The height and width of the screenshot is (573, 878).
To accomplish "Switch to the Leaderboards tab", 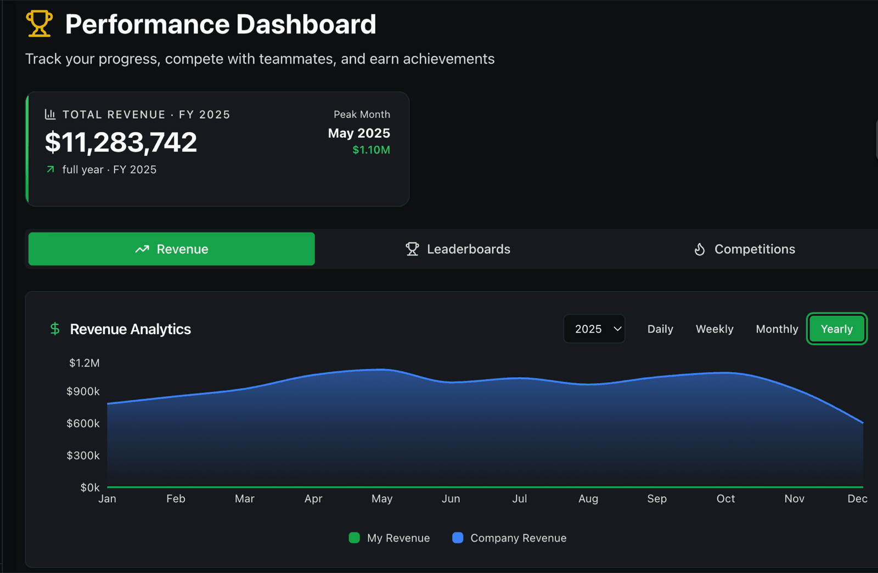I will (x=458, y=249).
